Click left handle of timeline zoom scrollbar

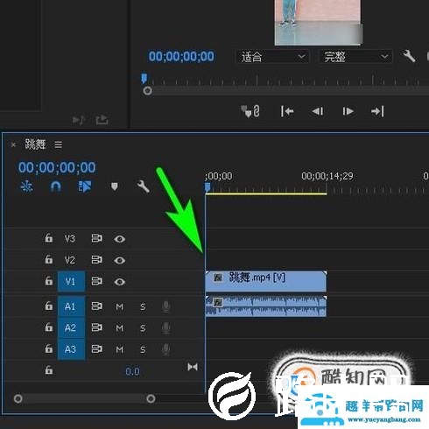click(x=18, y=398)
